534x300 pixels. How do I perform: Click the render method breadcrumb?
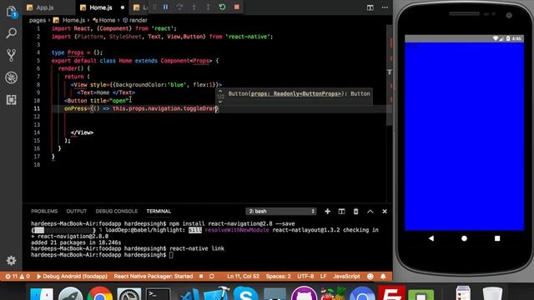click(135, 20)
